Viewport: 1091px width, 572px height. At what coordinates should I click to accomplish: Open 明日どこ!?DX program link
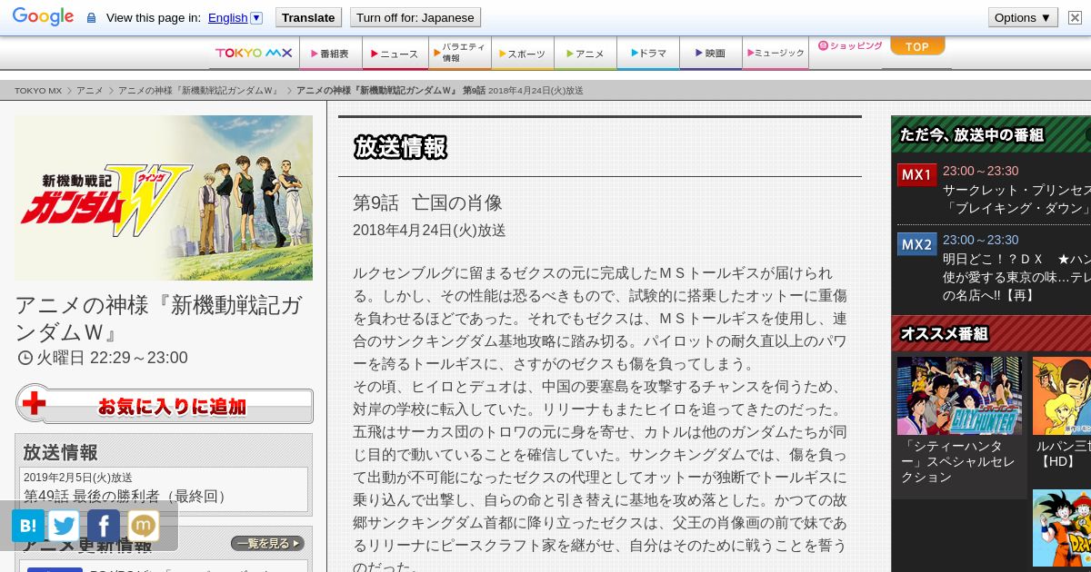[x=1016, y=278]
